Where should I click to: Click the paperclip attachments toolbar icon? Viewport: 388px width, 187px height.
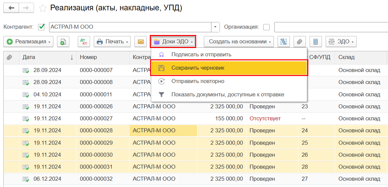(x=300, y=42)
